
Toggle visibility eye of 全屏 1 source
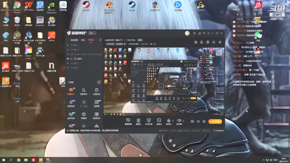68,59
